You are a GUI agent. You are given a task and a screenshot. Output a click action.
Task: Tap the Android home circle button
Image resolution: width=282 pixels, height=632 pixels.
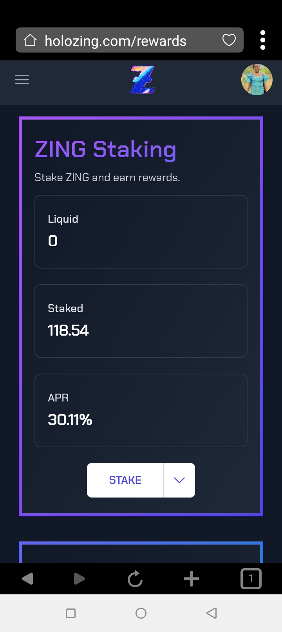click(141, 613)
